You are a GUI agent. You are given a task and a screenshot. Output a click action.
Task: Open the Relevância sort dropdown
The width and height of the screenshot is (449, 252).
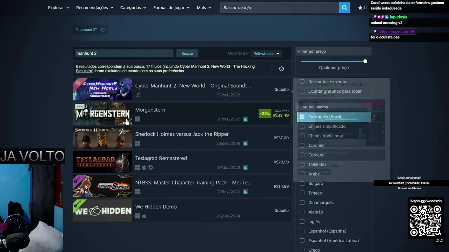(266, 54)
